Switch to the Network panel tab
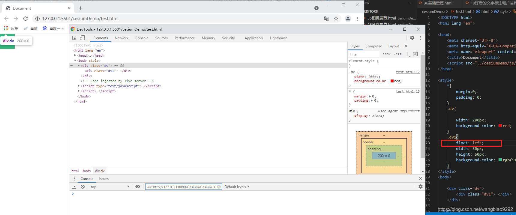The image size is (516, 215). point(121,38)
